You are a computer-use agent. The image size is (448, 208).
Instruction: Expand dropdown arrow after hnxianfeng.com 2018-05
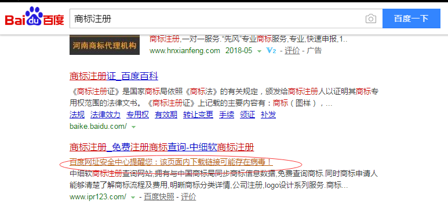259,51
